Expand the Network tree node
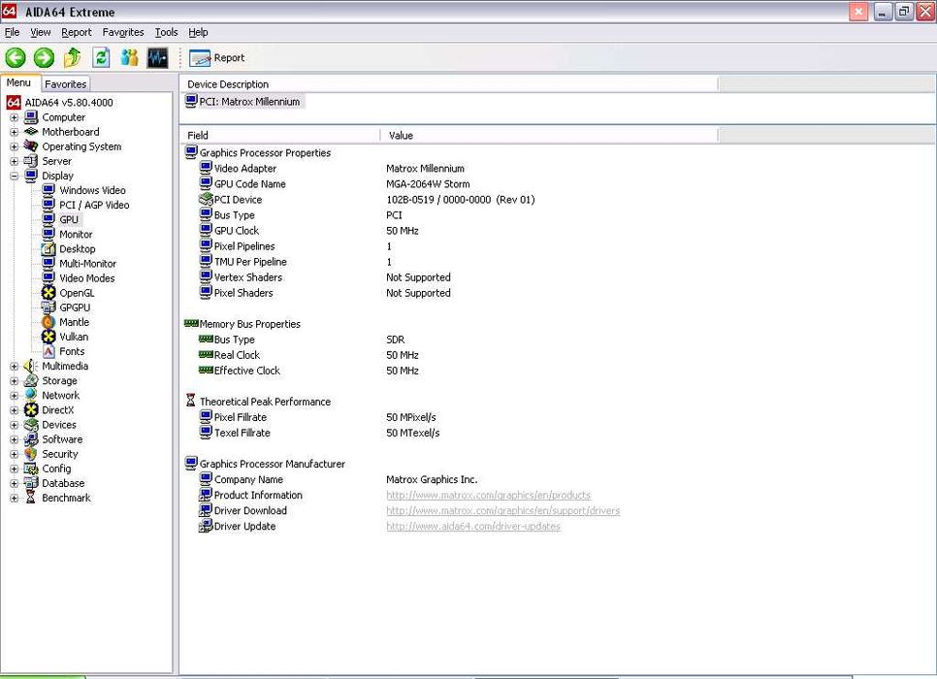This screenshot has height=679, width=937. coord(14,396)
